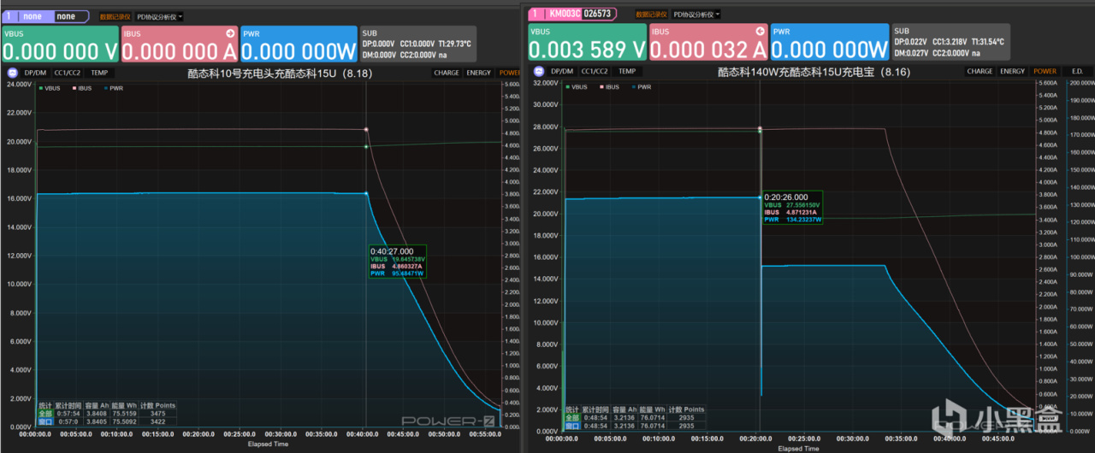Image resolution: width=1095 pixels, height=453 pixels.
Task: Switch to ENERGY view in right window
Action: pyautogui.click(x=1012, y=72)
